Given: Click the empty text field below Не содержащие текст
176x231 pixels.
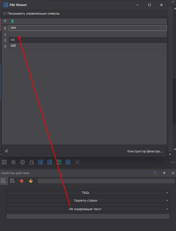Looking at the screenshot, I should 88,216.
